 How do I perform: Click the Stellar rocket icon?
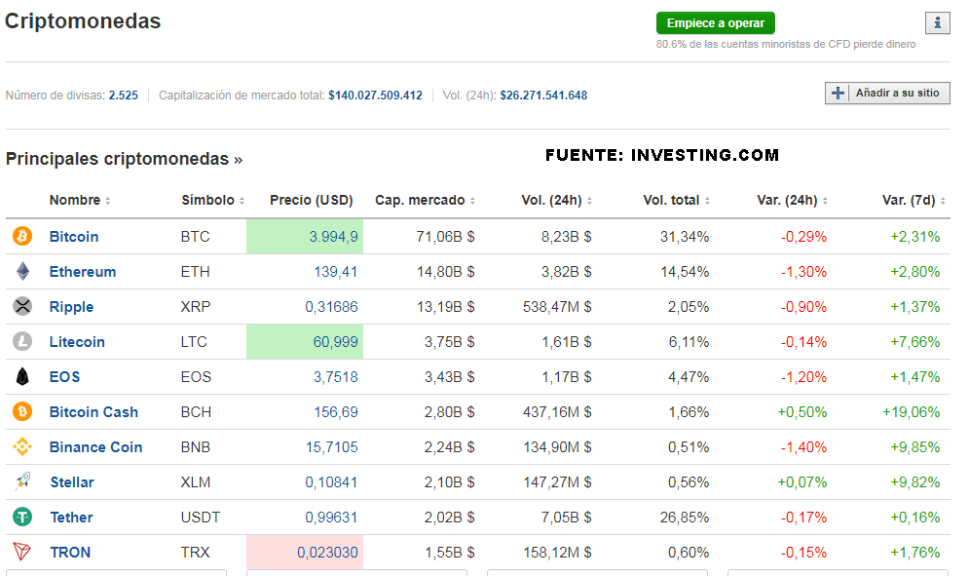[x=22, y=482]
